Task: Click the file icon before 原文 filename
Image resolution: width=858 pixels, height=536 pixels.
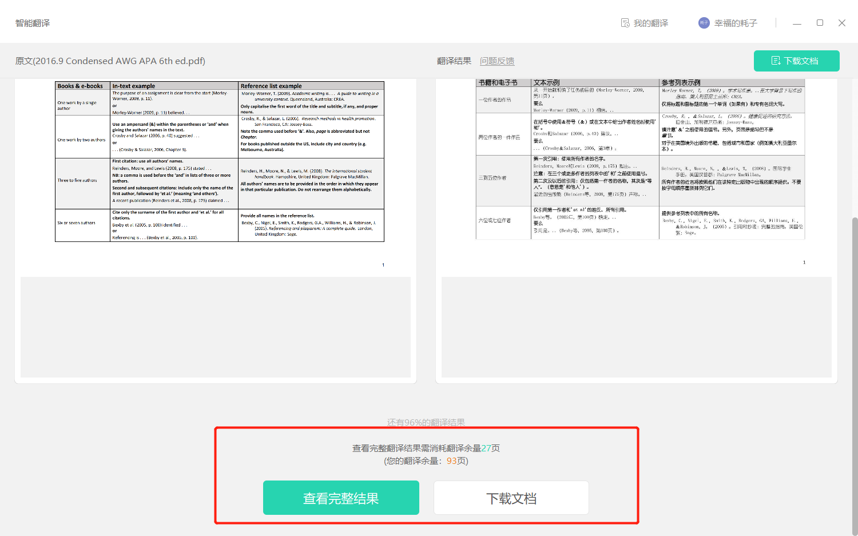Action: point(19,61)
